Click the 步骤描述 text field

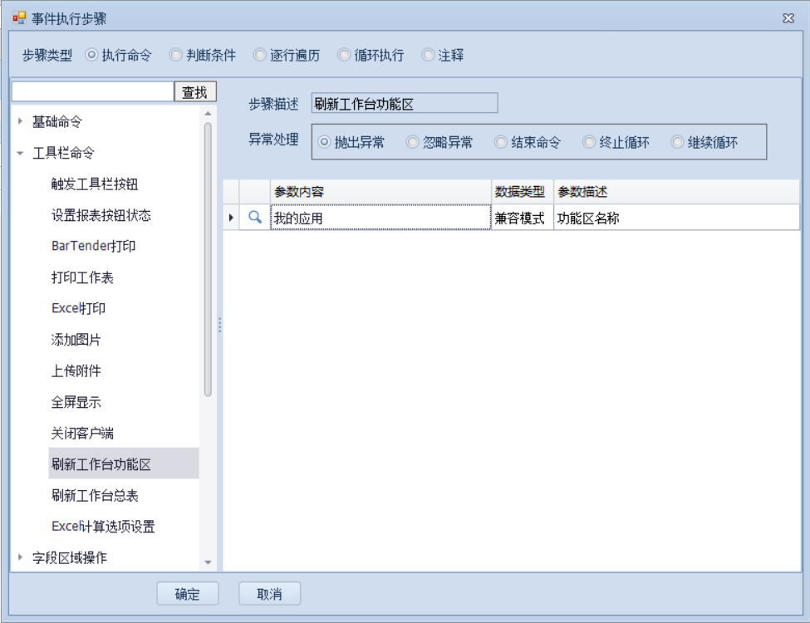coord(404,103)
